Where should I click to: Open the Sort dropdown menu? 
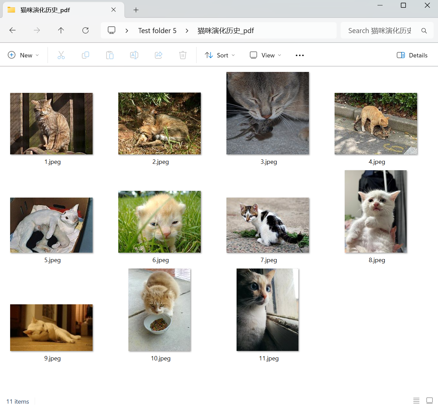click(220, 55)
